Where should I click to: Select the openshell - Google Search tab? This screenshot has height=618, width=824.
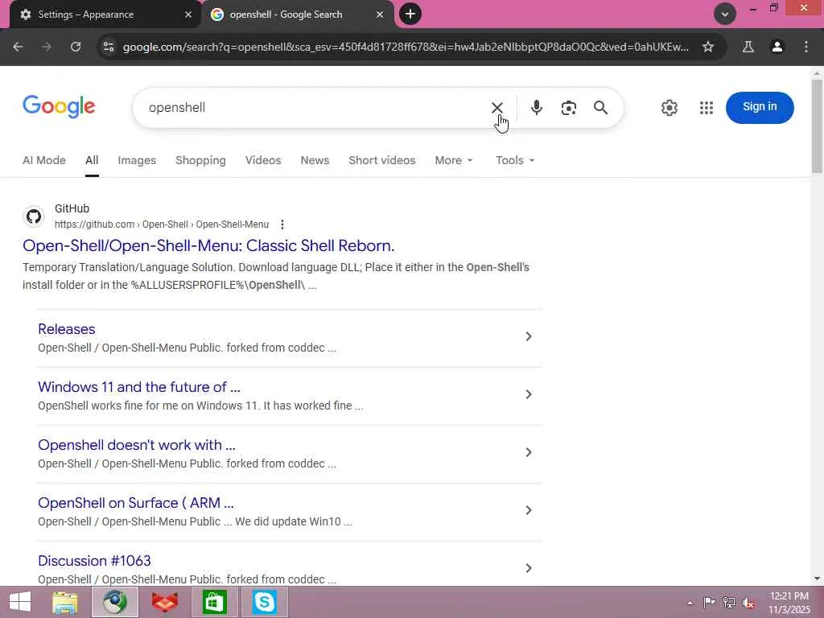(x=298, y=14)
